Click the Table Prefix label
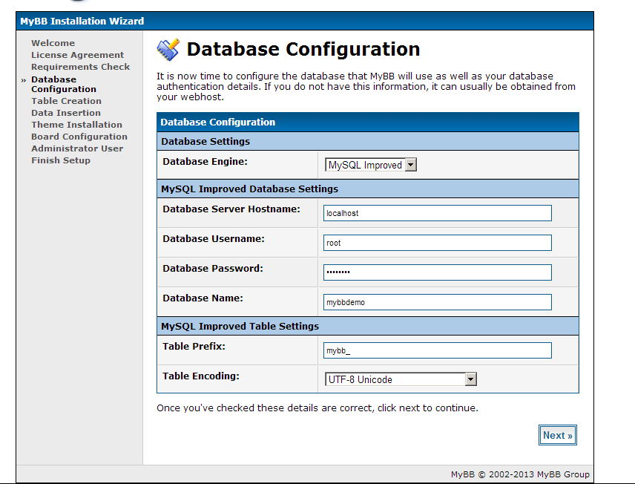 click(194, 347)
